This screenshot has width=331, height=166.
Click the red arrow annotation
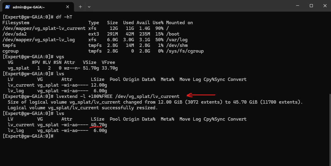click(201, 95)
